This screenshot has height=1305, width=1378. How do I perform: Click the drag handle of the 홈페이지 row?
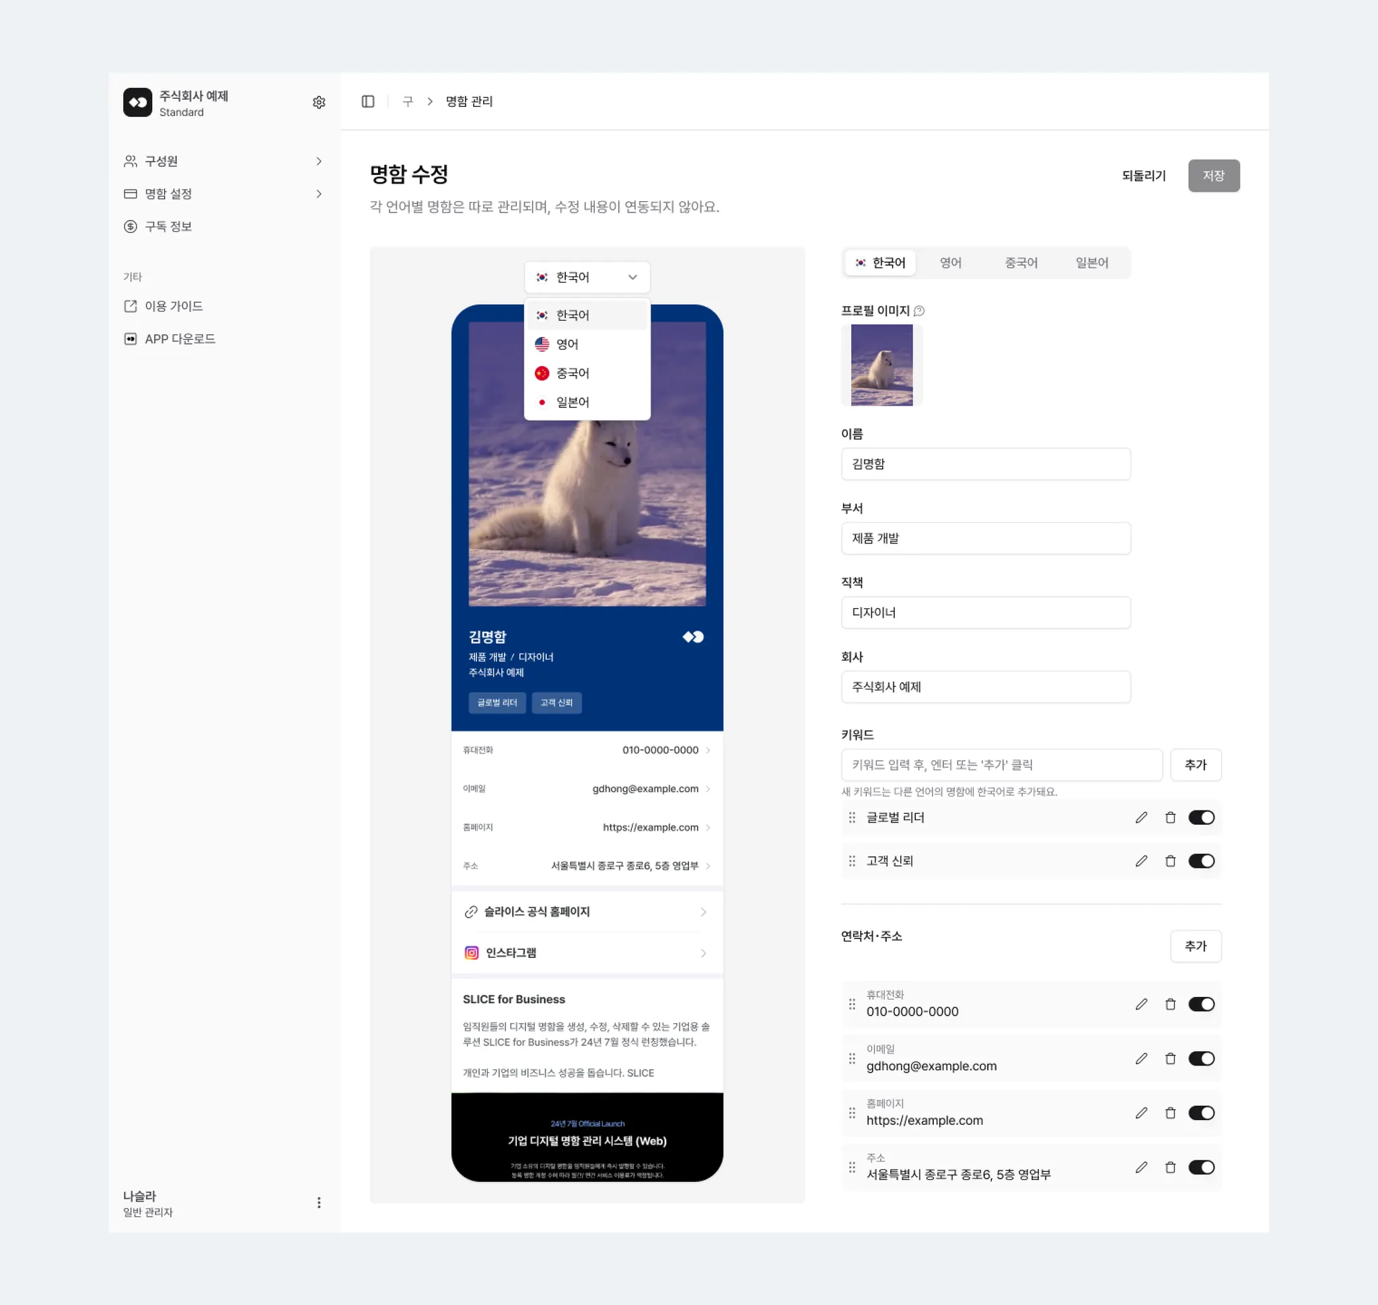pyautogui.click(x=852, y=1113)
